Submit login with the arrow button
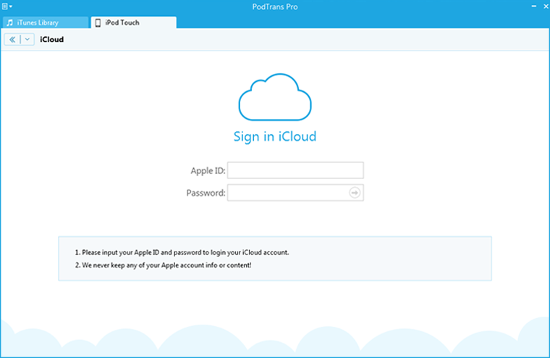Image resolution: width=550 pixels, height=358 pixels. (355, 193)
